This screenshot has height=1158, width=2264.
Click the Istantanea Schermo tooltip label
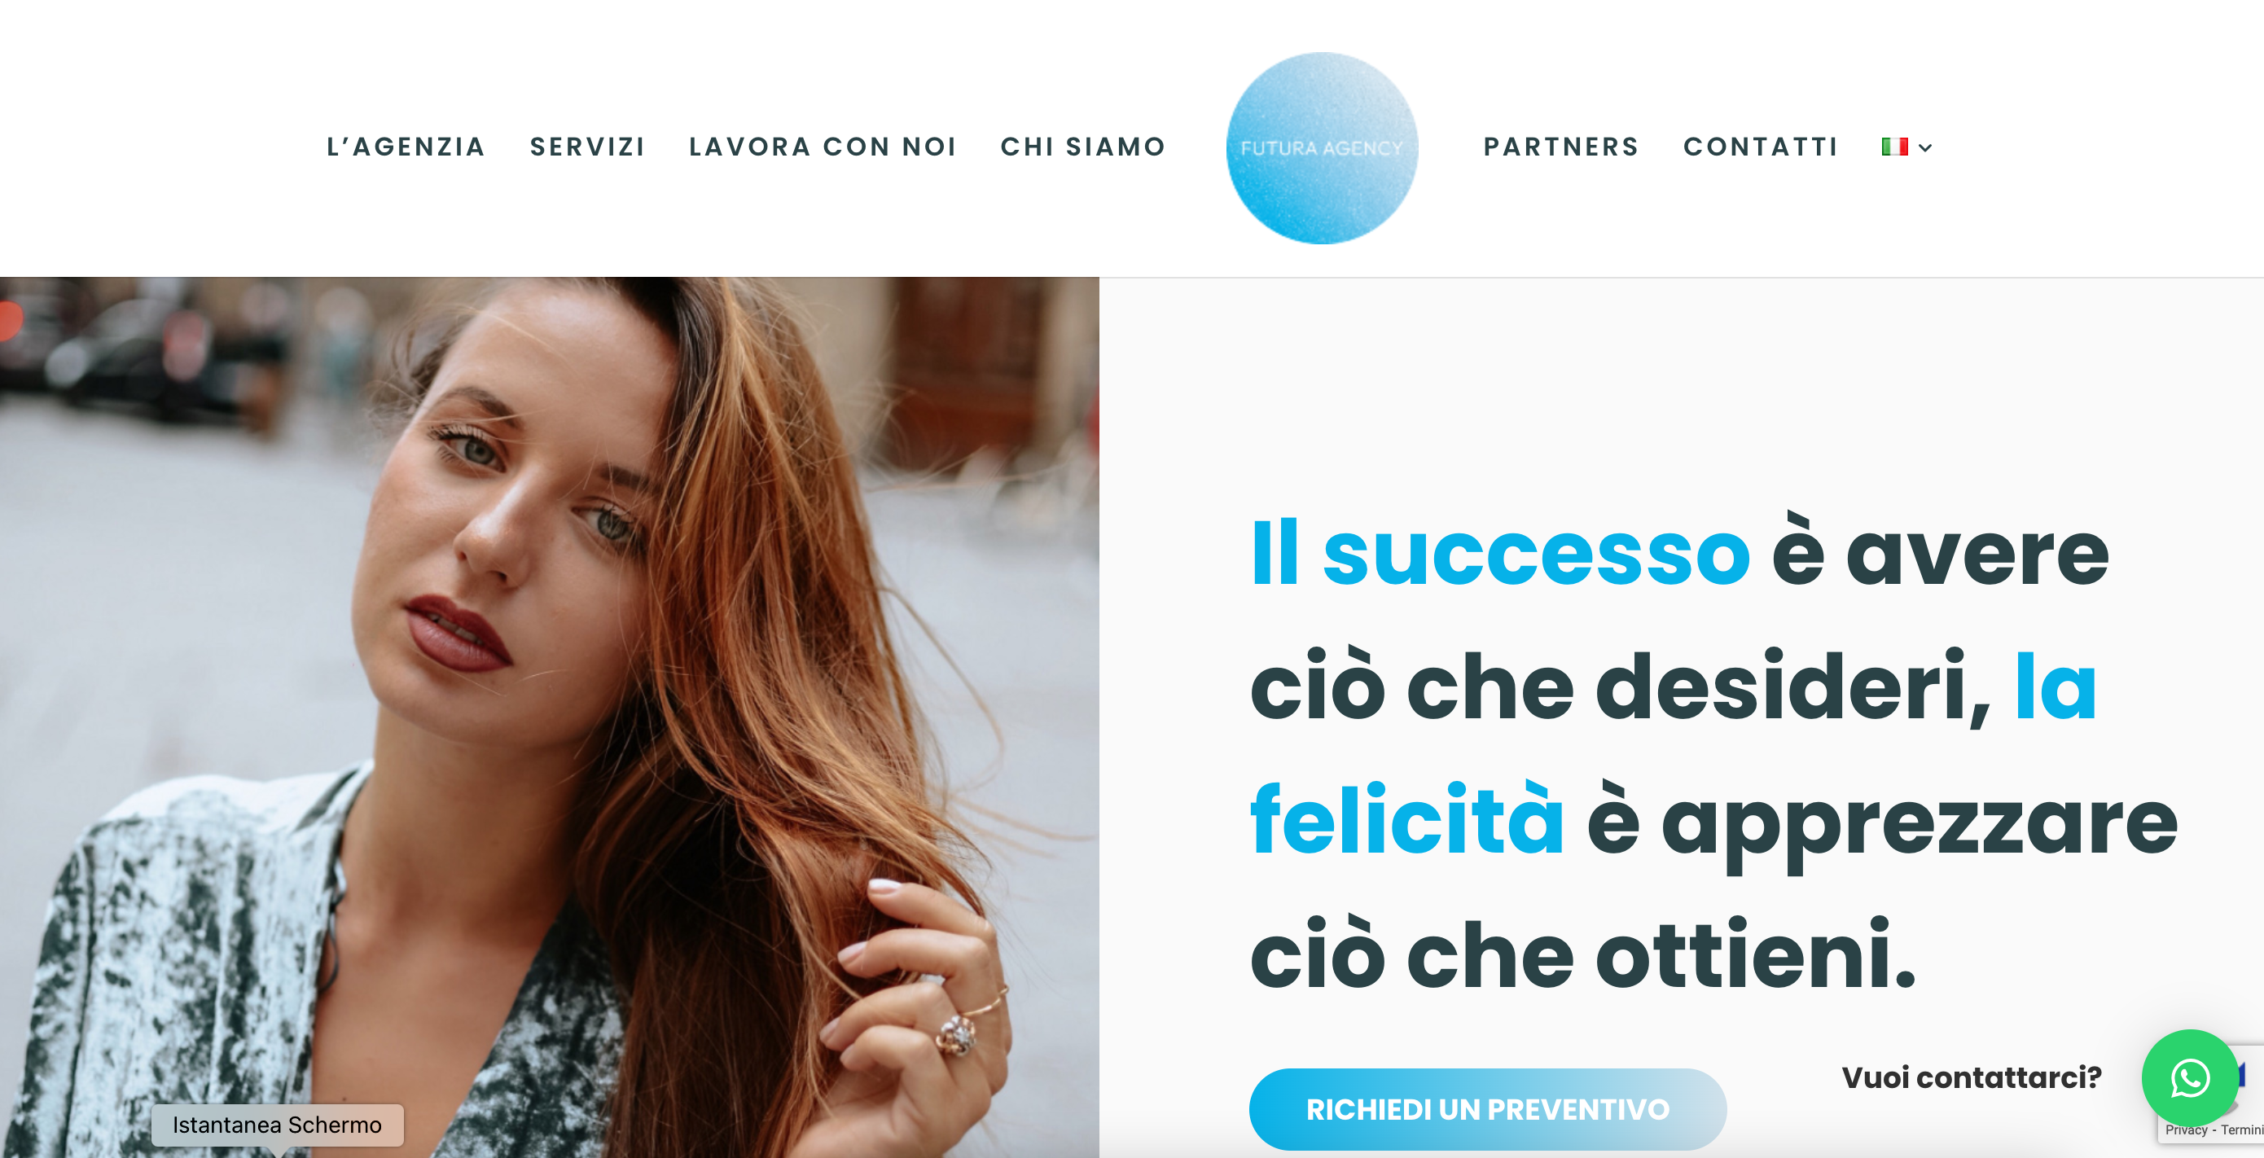pos(277,1125)
